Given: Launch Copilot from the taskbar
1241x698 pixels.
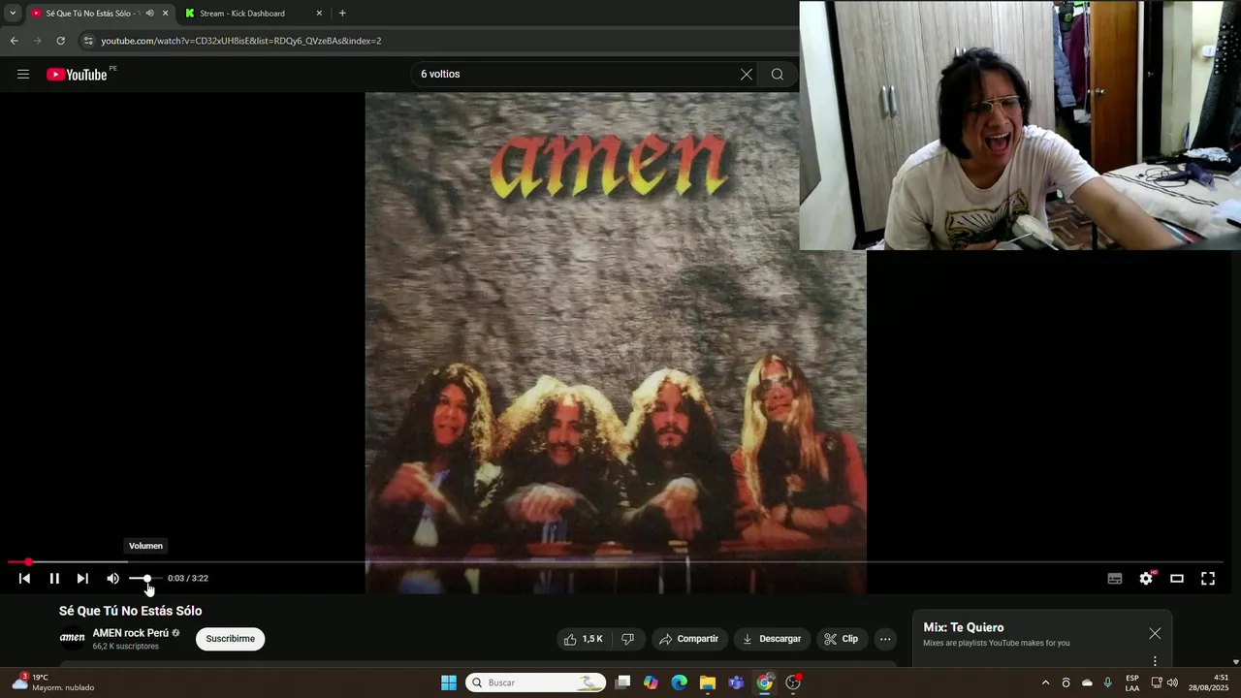Looking at the screenshot, I should click(x=651, y=682).
